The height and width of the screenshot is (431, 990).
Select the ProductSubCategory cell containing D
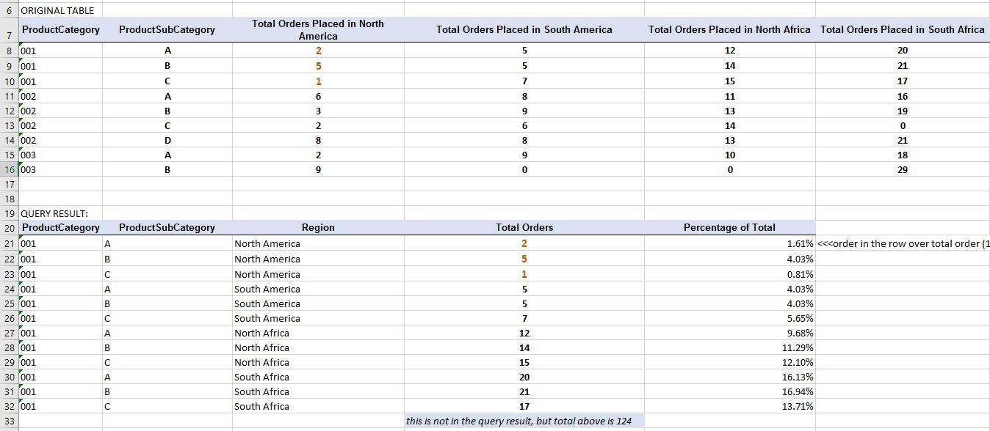(x=167, y=140)
